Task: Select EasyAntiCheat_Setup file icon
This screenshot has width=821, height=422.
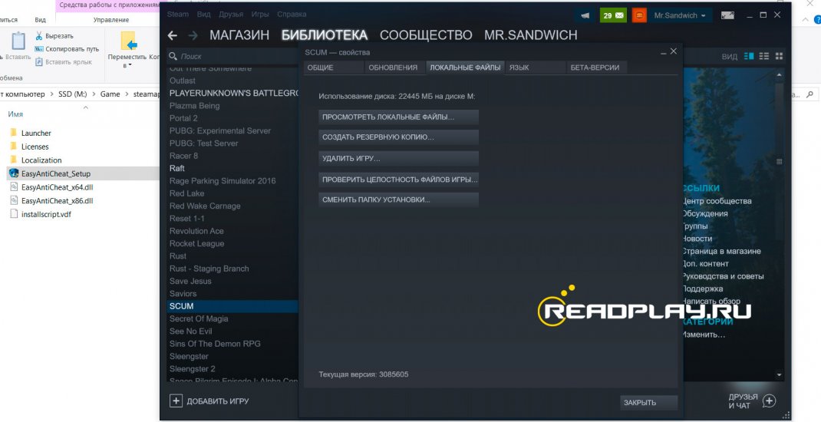Action: click(14, 173)
